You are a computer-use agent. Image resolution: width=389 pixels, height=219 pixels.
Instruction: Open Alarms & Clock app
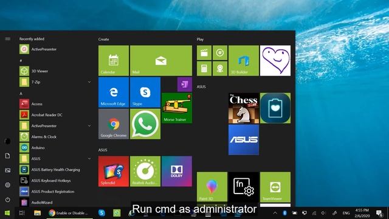(55, 137)
